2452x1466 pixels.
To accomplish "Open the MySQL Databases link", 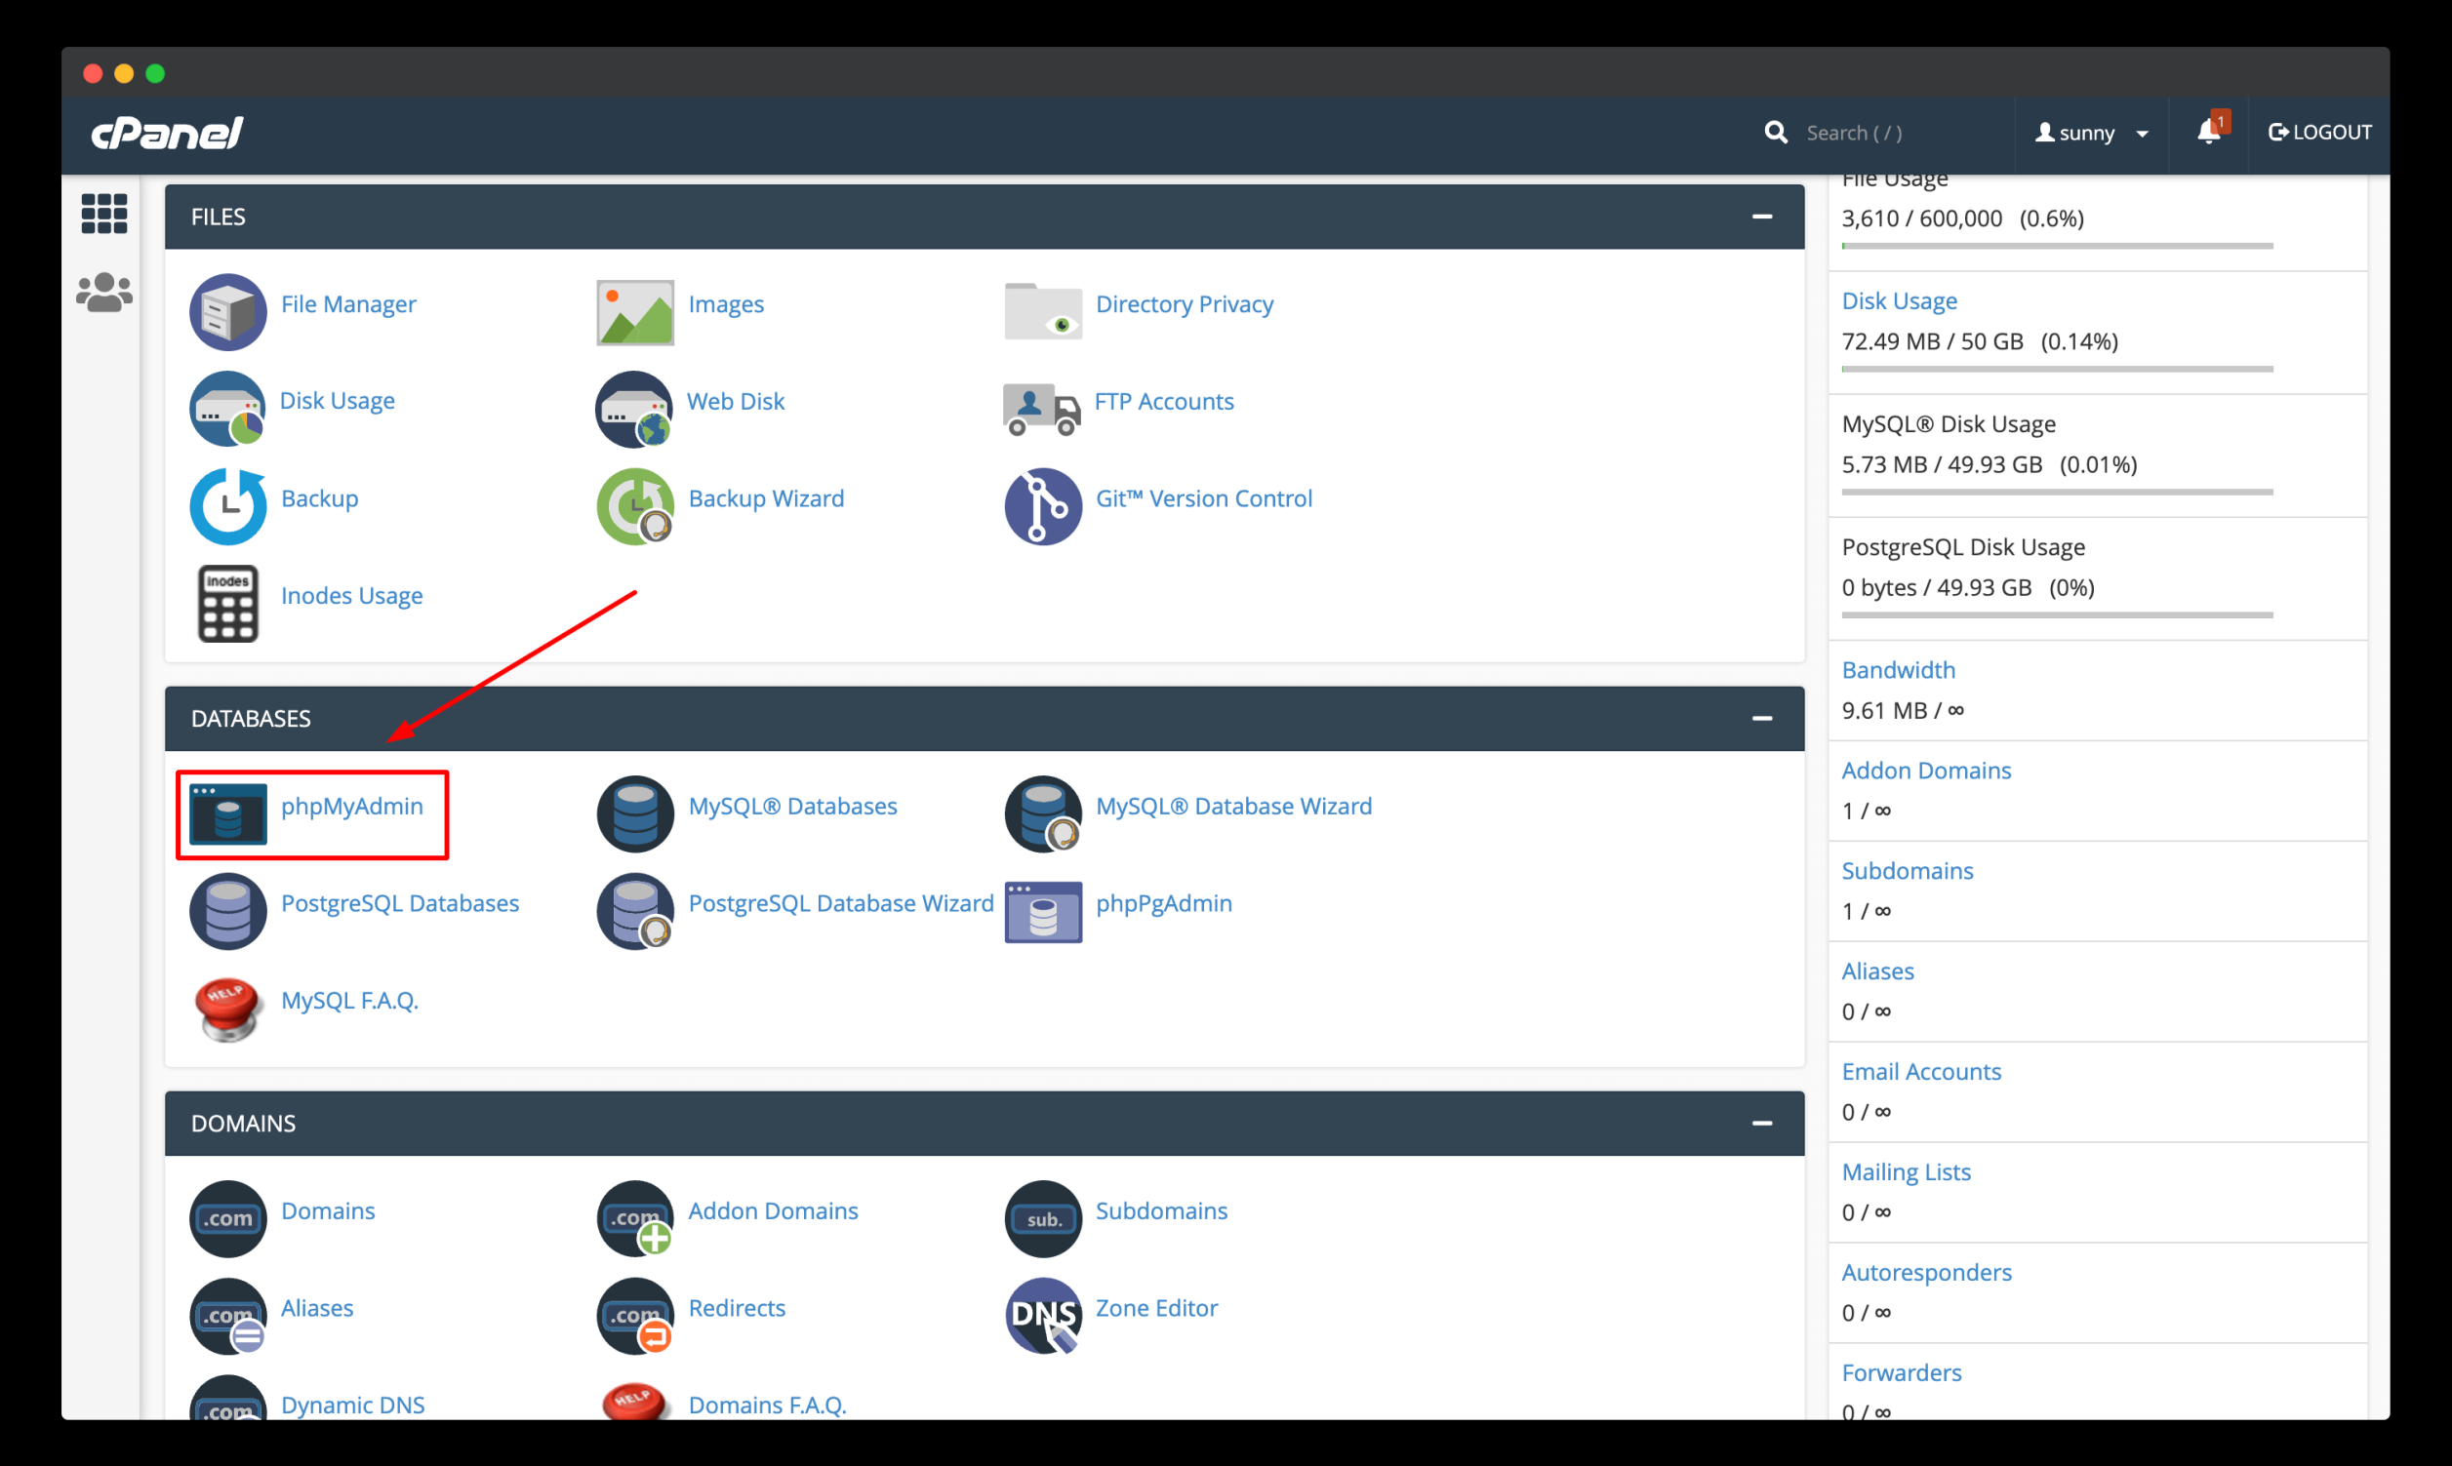I will [792, 806].
